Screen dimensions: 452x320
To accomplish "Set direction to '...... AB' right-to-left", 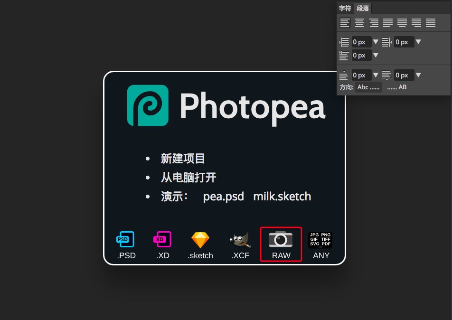I will pyautogui.click(x=396, y=87).
